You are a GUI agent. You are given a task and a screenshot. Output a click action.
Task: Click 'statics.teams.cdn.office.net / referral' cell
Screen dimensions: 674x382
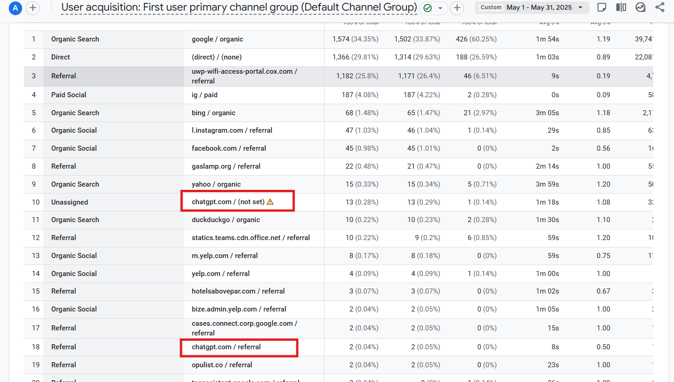click(251, 238)
